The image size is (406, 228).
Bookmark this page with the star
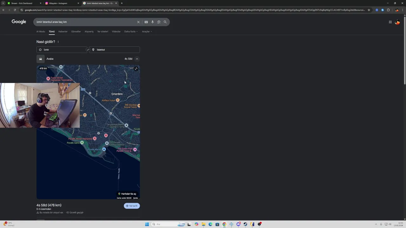click(x=369, y=10)
